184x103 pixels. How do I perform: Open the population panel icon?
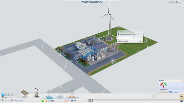[x=72, y=101]
